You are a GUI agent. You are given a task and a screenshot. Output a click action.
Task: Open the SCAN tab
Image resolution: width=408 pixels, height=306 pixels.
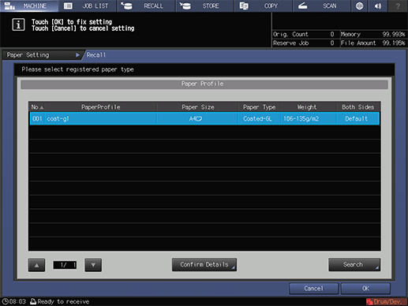click(x=321, y=6)
